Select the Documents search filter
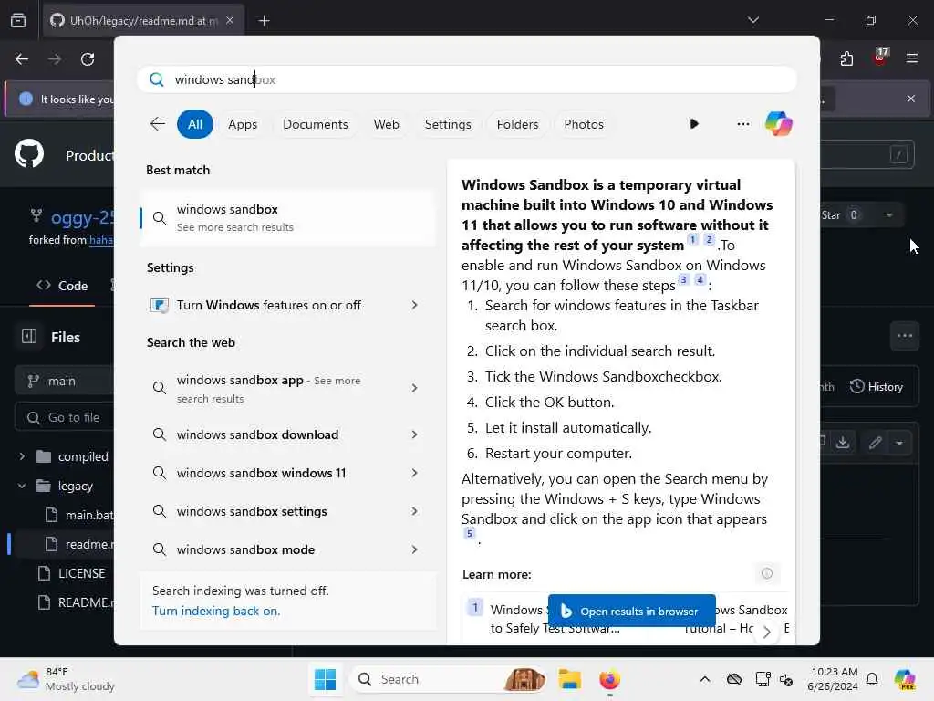 click(x=315, y=124)
